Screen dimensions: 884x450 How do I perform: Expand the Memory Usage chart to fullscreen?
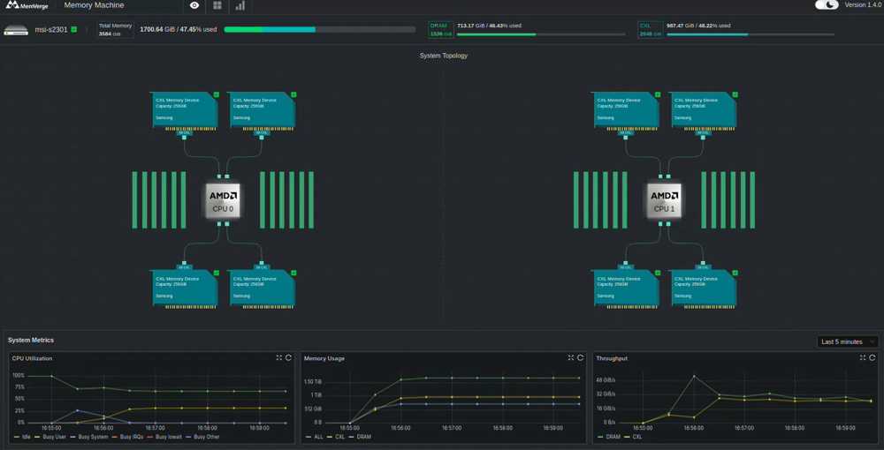click(x=571, y=358)
